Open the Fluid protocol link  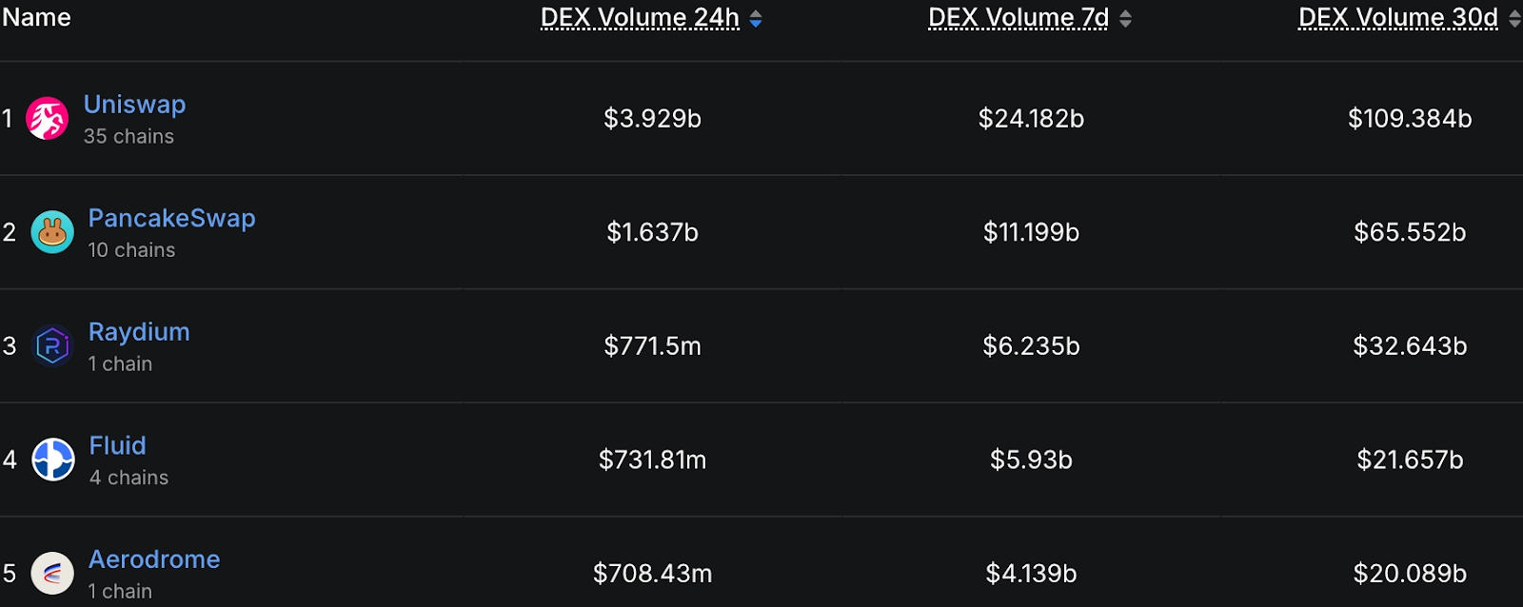[x=117, y=445]
